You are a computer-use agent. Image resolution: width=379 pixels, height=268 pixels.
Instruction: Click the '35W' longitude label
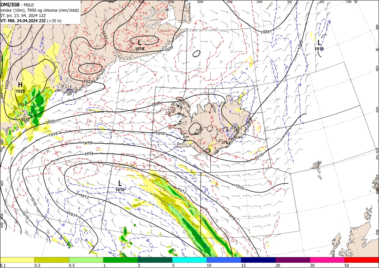pos(111,2)
